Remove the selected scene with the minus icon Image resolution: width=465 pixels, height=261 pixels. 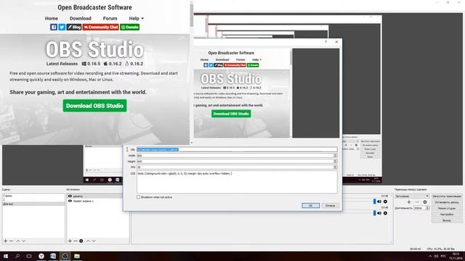tap(12, 241)
